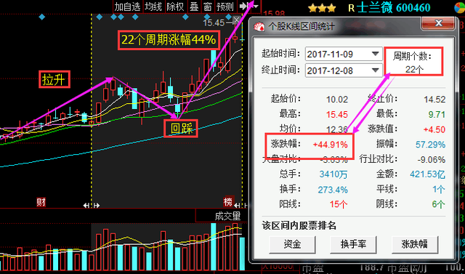
Task: Click the 涨跌幅 ranking button in dialog
Action: point(415,244)
